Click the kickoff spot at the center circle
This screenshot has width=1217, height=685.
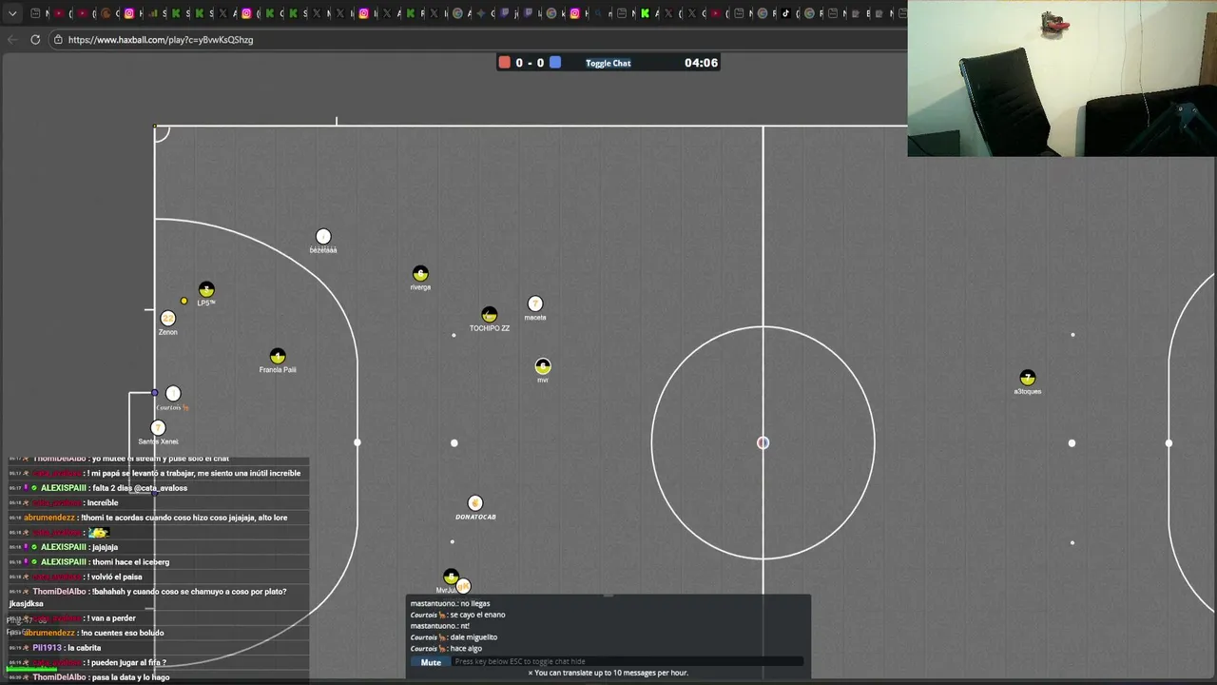point(763,442)
